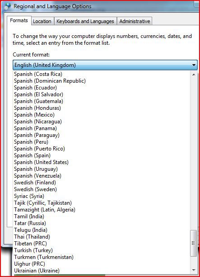Select Tamil (India) format

102,216
